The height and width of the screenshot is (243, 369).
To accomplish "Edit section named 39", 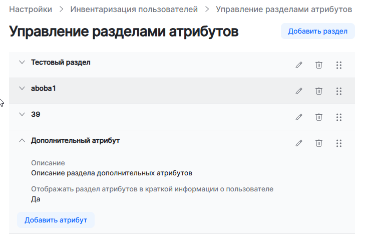I will pos(299,117).
